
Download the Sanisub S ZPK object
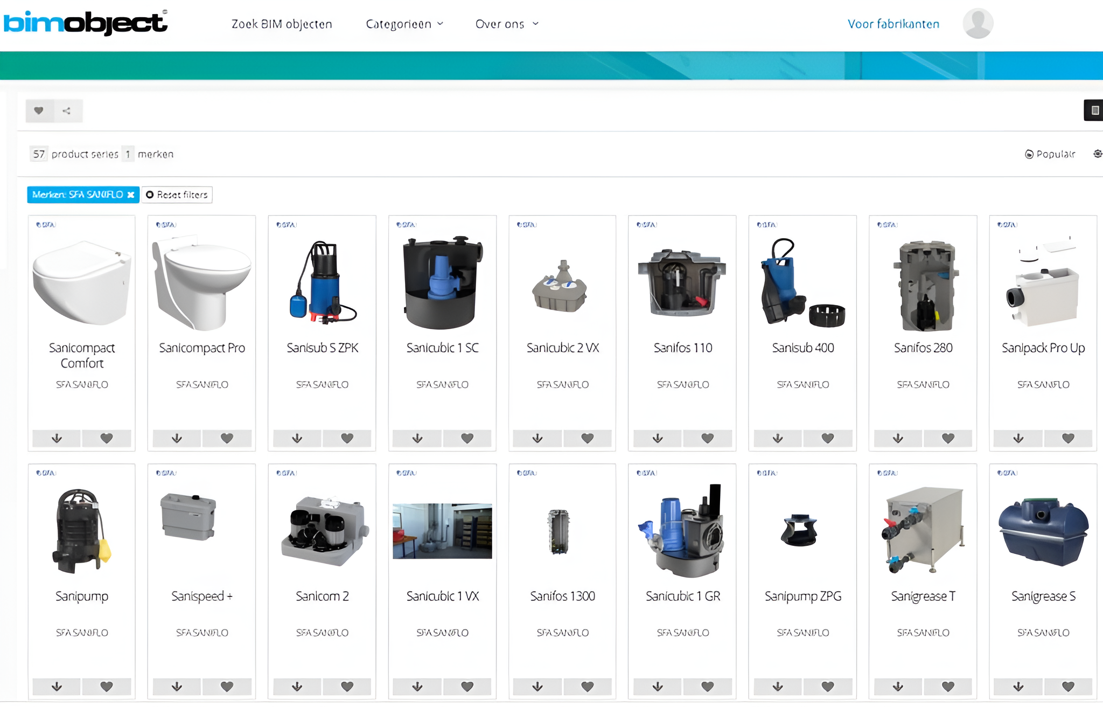[297, 439]
